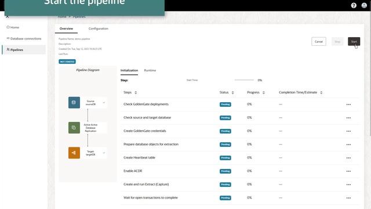Click 'Wait for open transactions to complete' step

(x=151, y=197)
